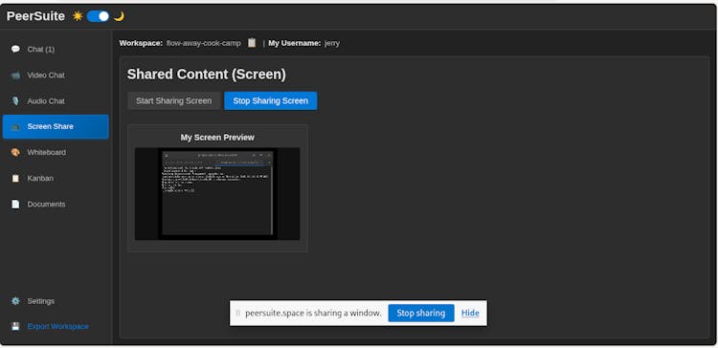Click the Stop Sharing Screen button

[x=271, y=100]
